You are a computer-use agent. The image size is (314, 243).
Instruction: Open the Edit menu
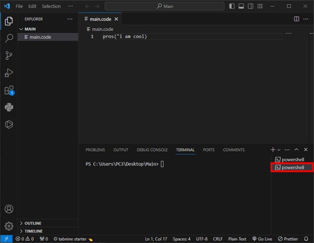point(32,6)
